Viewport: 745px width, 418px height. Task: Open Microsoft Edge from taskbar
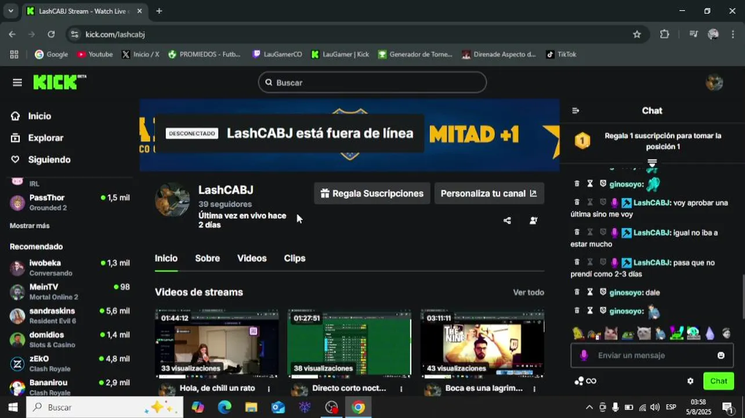point(225,408)
